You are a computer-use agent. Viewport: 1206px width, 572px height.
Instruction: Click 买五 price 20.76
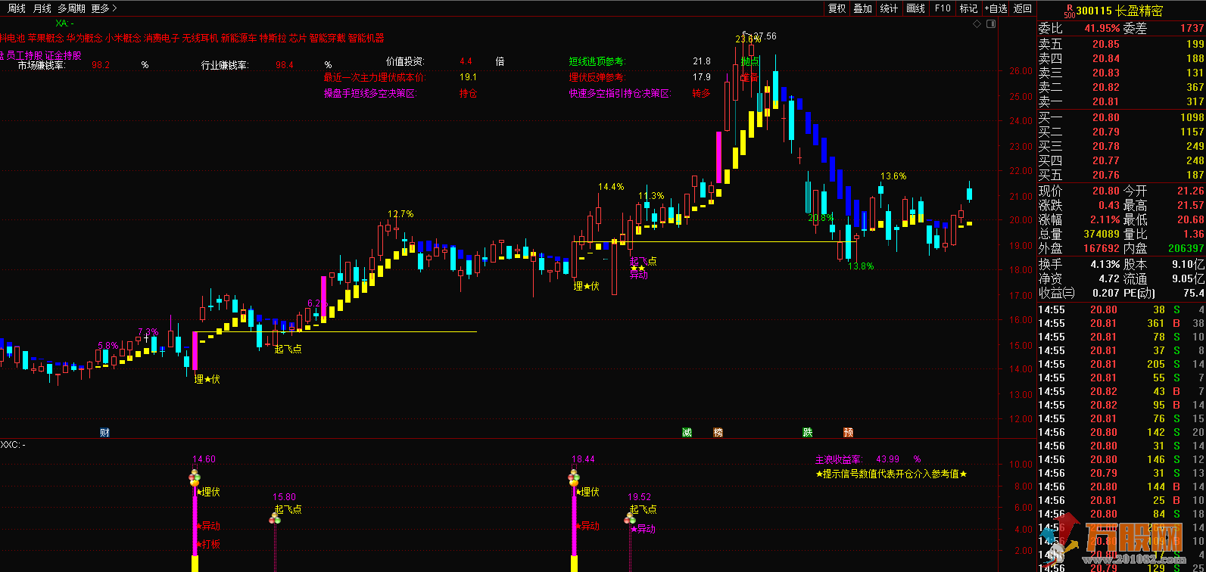[1105, 175]
